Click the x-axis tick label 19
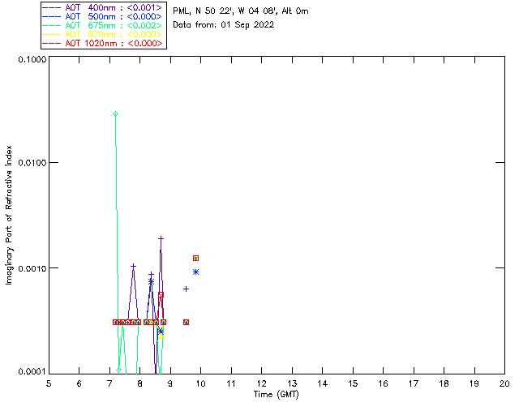 click(474, 383)
